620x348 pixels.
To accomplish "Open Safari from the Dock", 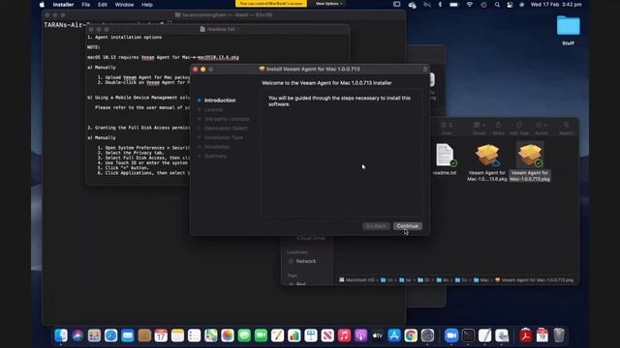I will (110, 335).
